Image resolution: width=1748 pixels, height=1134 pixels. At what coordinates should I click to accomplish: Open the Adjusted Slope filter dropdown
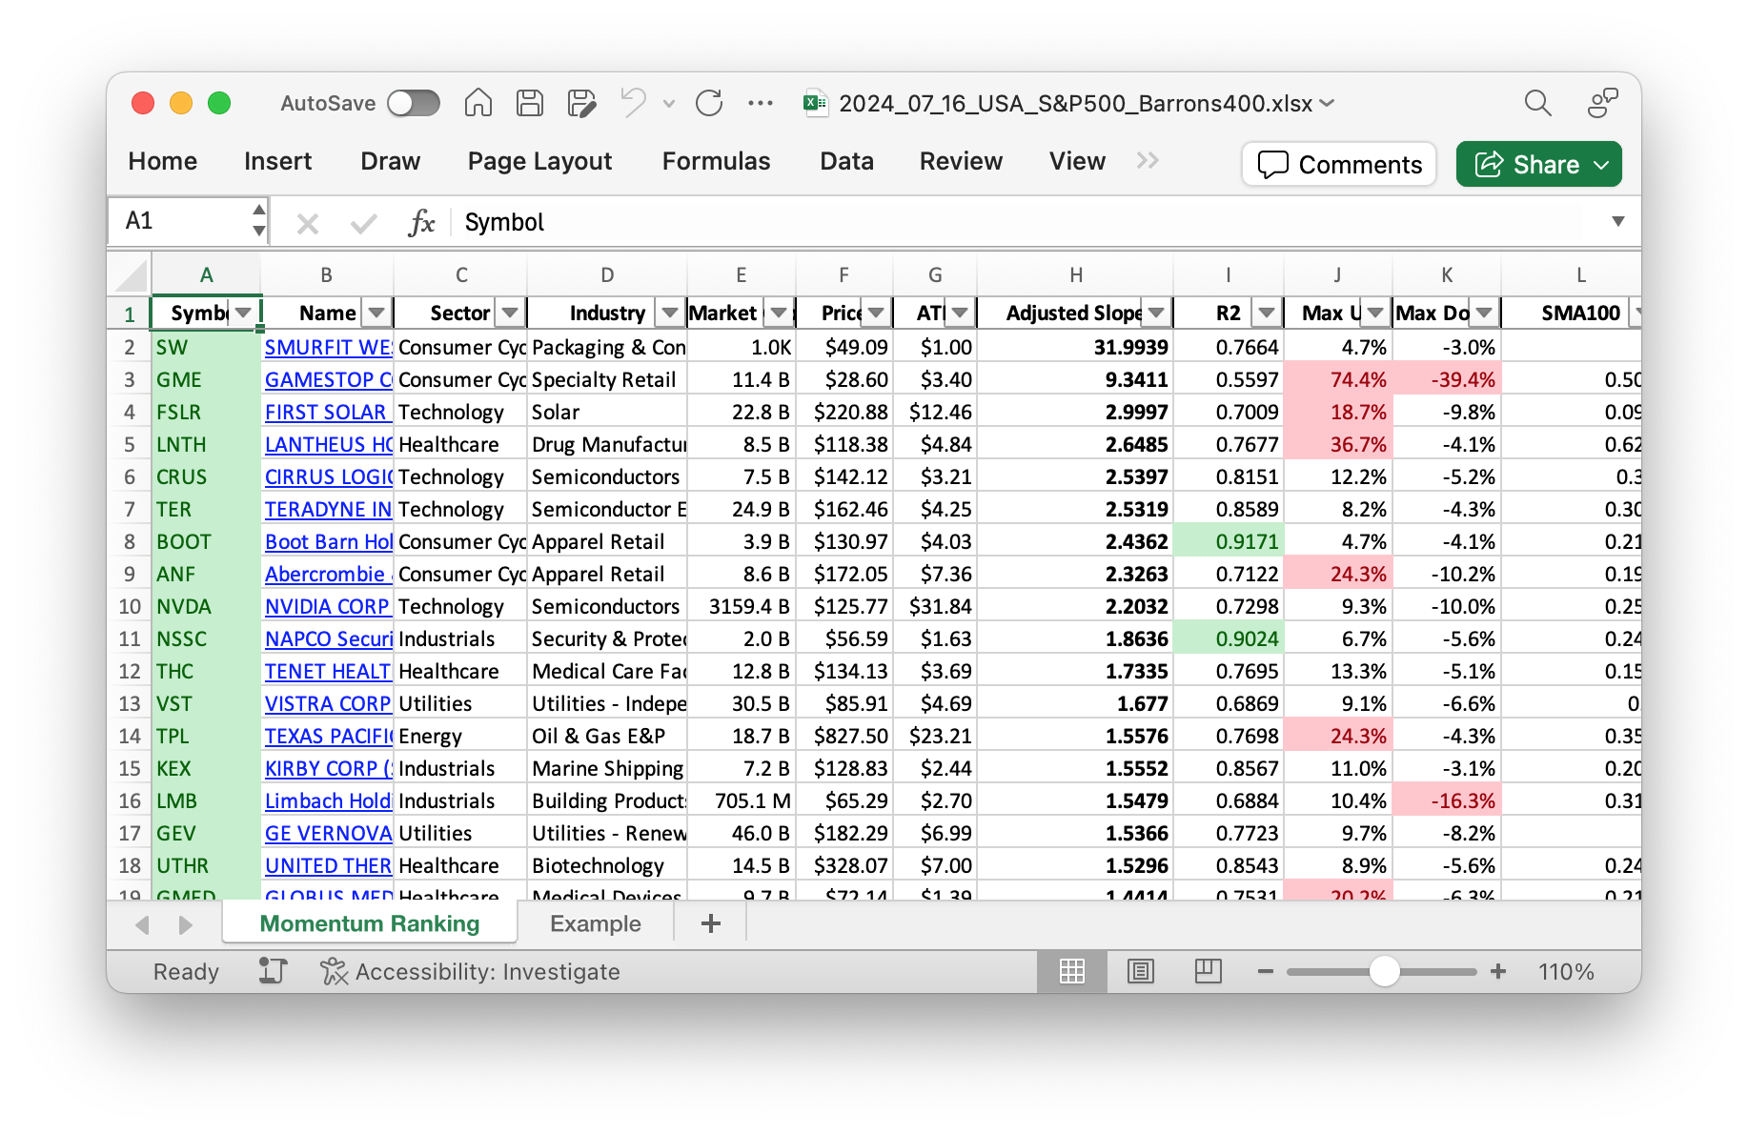(x=1156, y=313)
